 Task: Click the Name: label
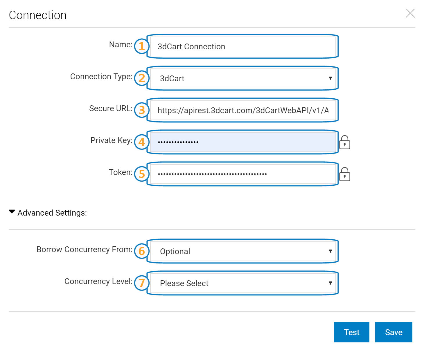(121, 45)
